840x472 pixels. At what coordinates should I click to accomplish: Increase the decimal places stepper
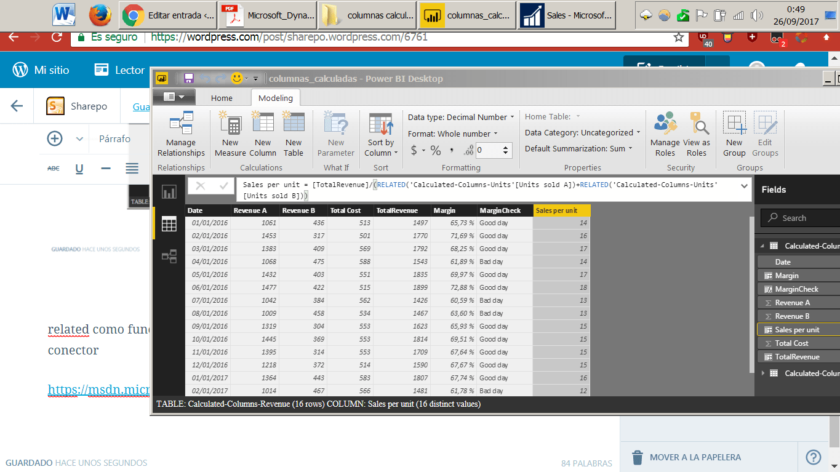point(506,147)
